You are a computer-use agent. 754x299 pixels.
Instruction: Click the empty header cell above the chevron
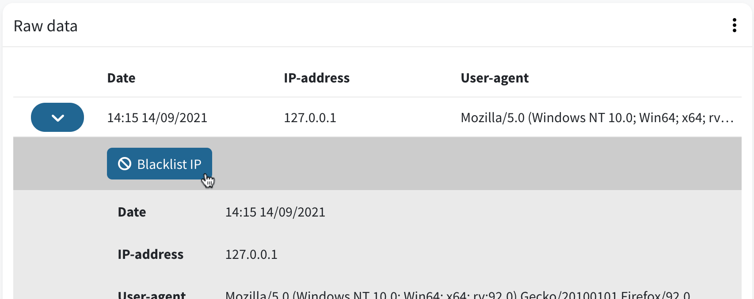click(x=57, y=78)
